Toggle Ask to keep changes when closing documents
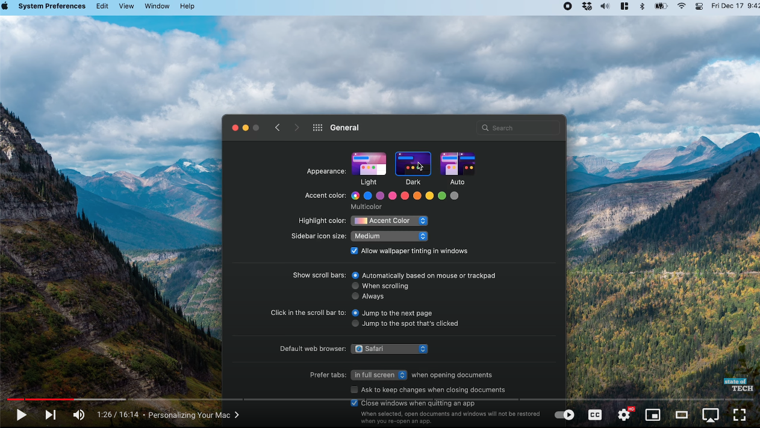Screen dimensions: 760x428 click(x=354, y=390)
